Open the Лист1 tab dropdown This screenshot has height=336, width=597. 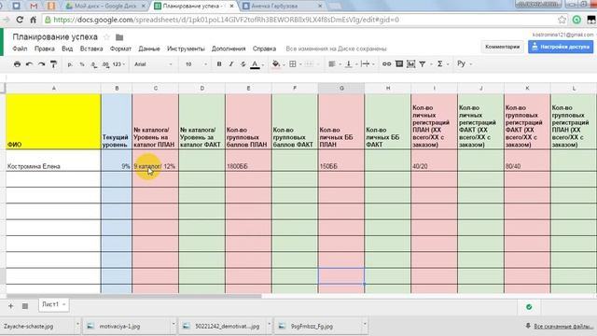tap(64, 304)
